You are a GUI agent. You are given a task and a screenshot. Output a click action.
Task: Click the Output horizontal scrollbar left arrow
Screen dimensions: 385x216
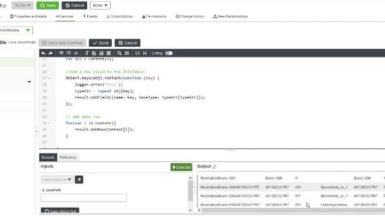(x=199, y=210)
